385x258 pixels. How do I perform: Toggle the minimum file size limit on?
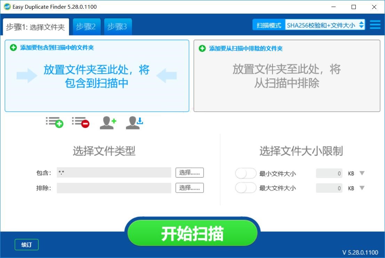pos(246,173)
